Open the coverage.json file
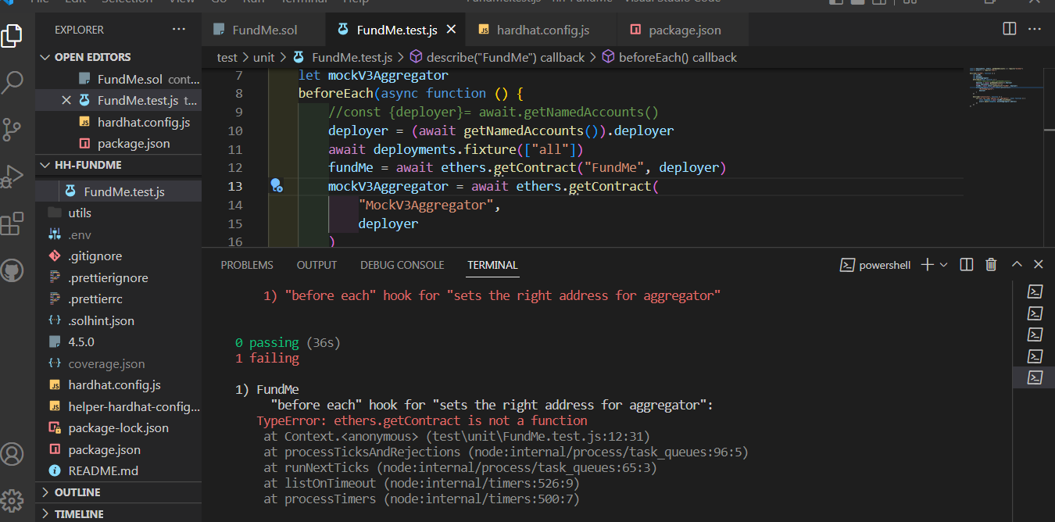Image resolution: width=1055 pixels, height=522 pixels. coord(118,363)
